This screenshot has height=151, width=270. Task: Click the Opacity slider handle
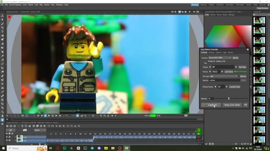(229, 99)
